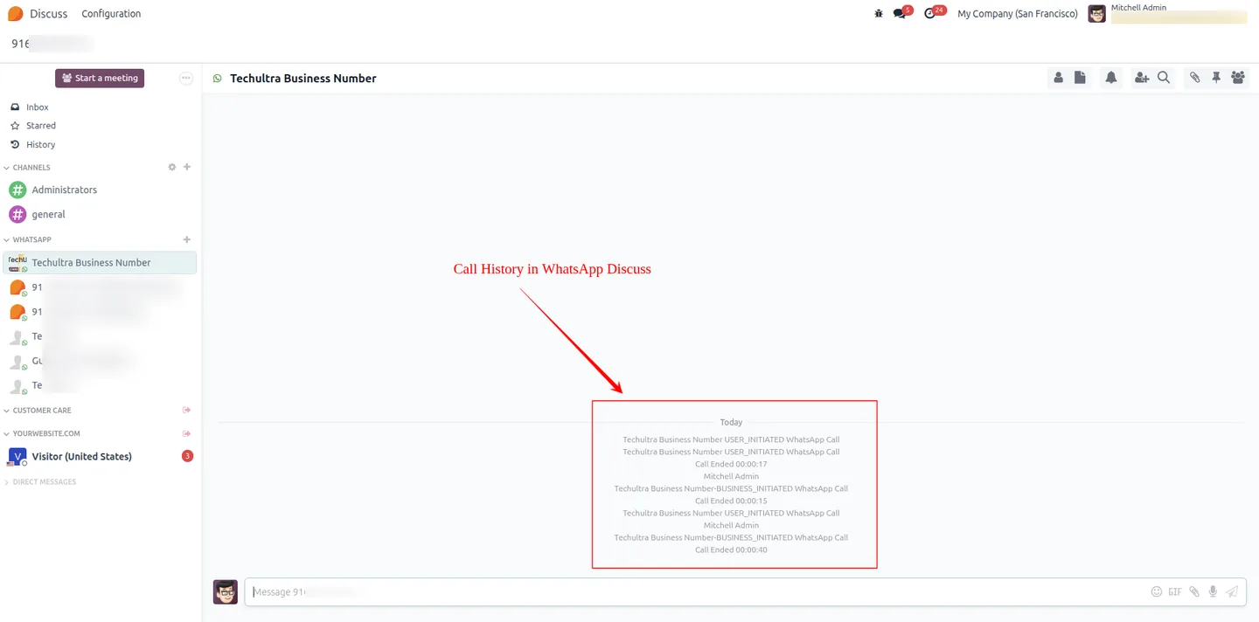Go to the Inbox mailbox
Image resolution: width=1259 pixels, height=622 pixels.
tap(38, 107)
